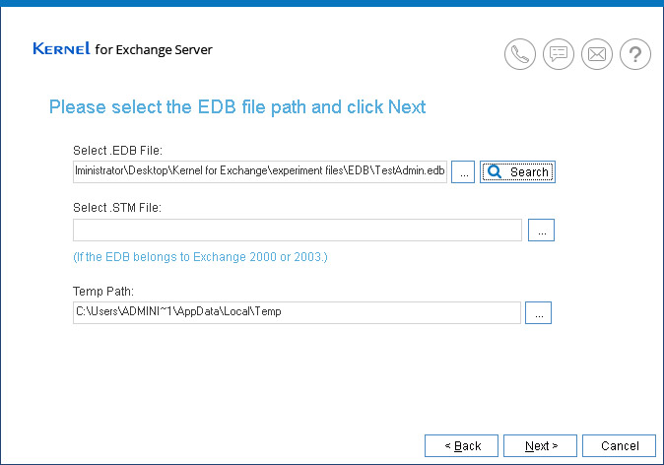
Task: Open the help question mark icon
Action: (635, 54)
